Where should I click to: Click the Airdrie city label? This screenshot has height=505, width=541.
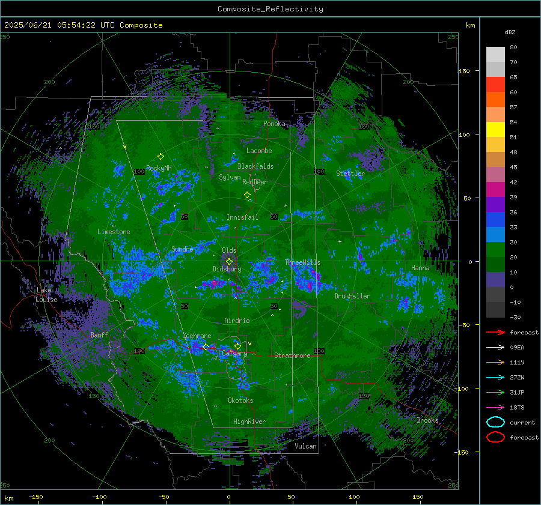(237, 321)
